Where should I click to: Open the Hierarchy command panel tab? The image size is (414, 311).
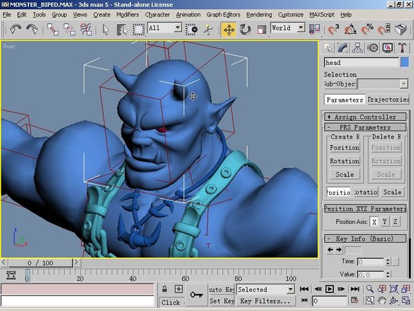point(357,48)
